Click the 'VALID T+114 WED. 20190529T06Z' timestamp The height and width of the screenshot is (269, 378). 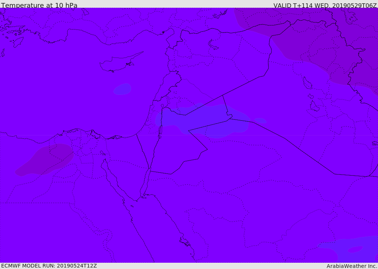(325, 5)
